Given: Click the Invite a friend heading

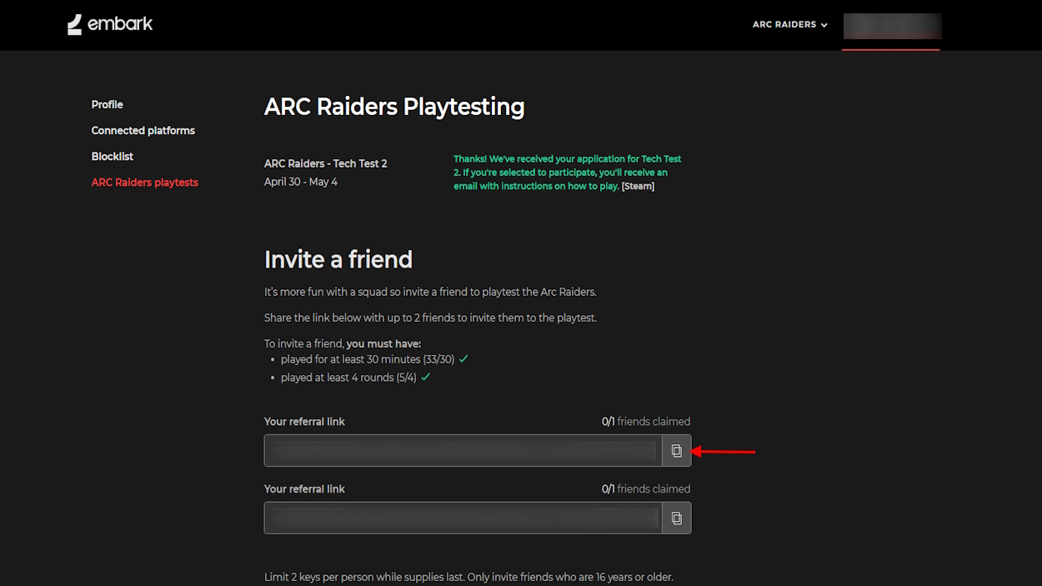Looking at the screenshot, I should (x=338, y=259).
